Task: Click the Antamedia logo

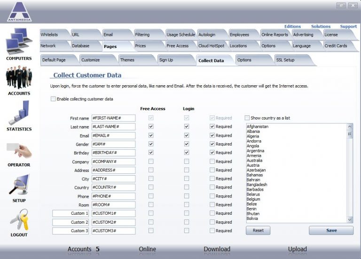Action: [19, 11]
